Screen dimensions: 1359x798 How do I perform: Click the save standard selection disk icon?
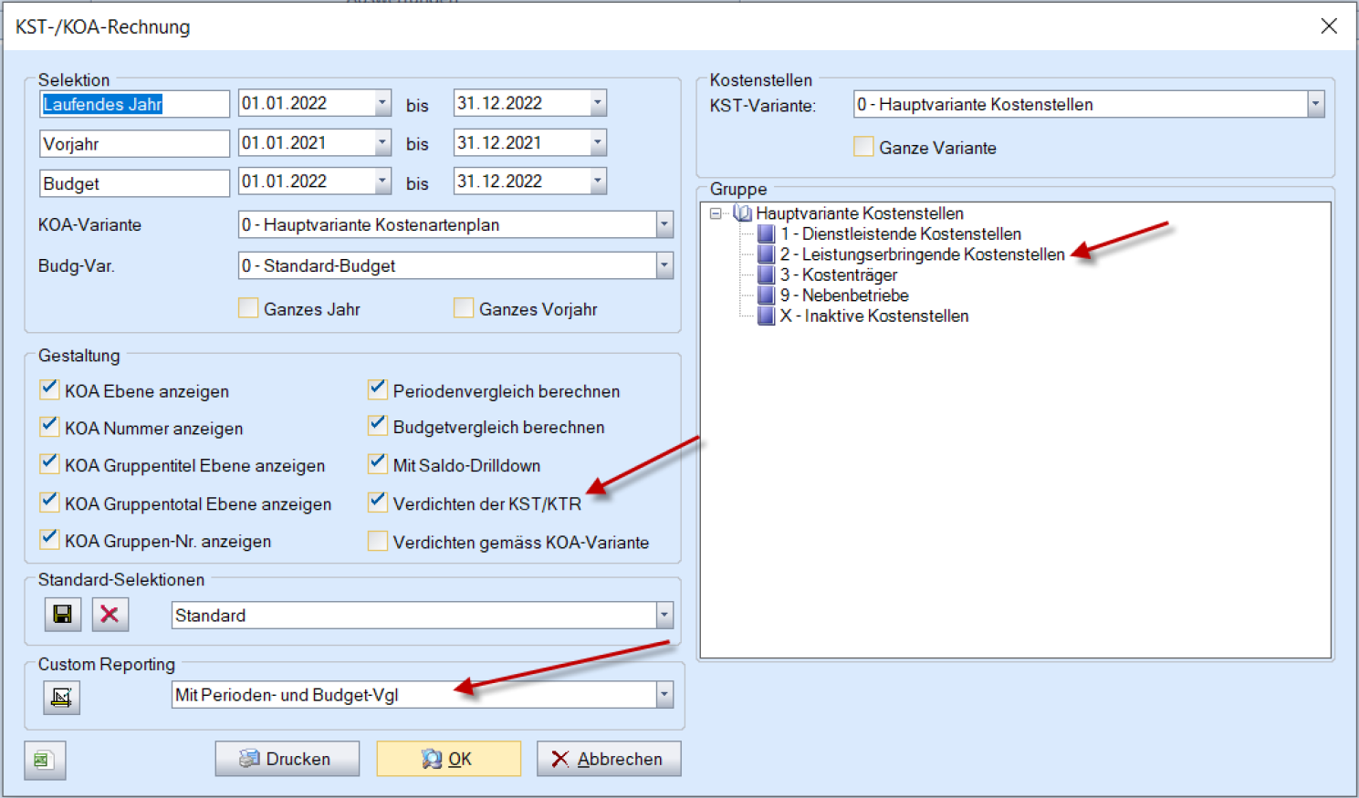62,615
